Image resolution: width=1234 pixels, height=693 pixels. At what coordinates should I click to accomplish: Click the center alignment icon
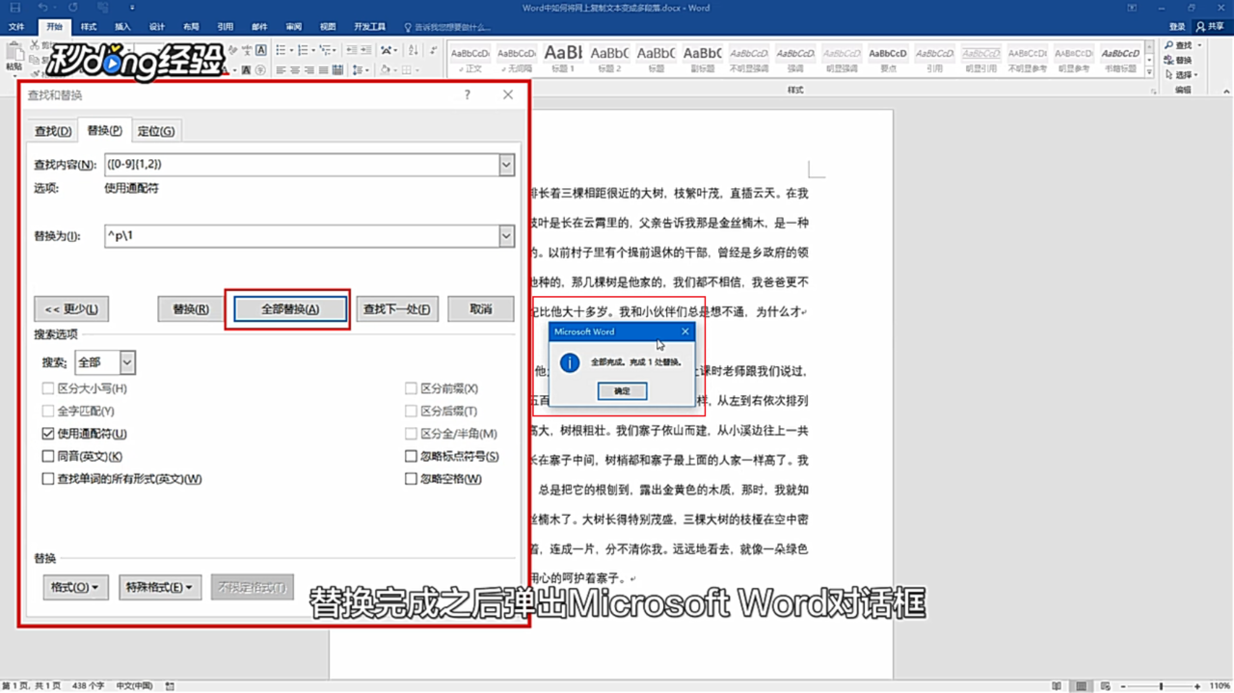(295, 69)
